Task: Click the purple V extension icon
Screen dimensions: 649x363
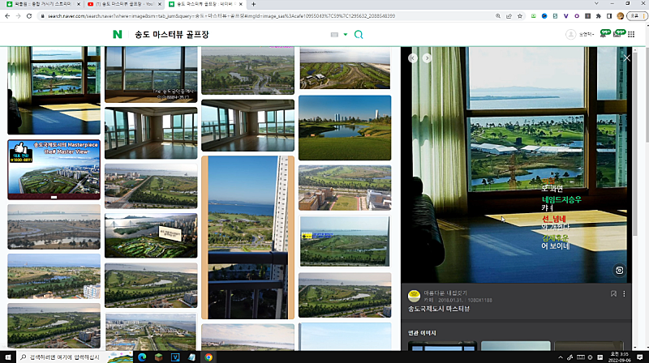Action: coord(565,15)
